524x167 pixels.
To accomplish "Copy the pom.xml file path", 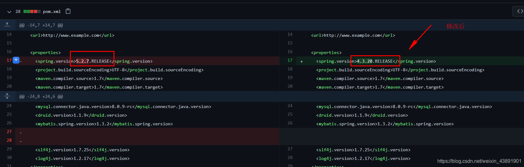I will pyautogui.click(x=68, y=11).
